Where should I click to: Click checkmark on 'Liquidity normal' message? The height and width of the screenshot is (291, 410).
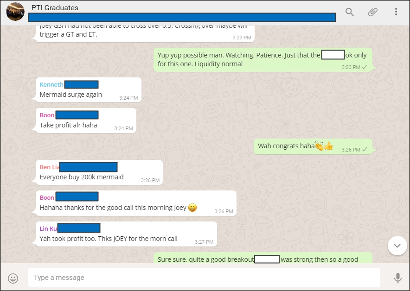tap(365, 67)
